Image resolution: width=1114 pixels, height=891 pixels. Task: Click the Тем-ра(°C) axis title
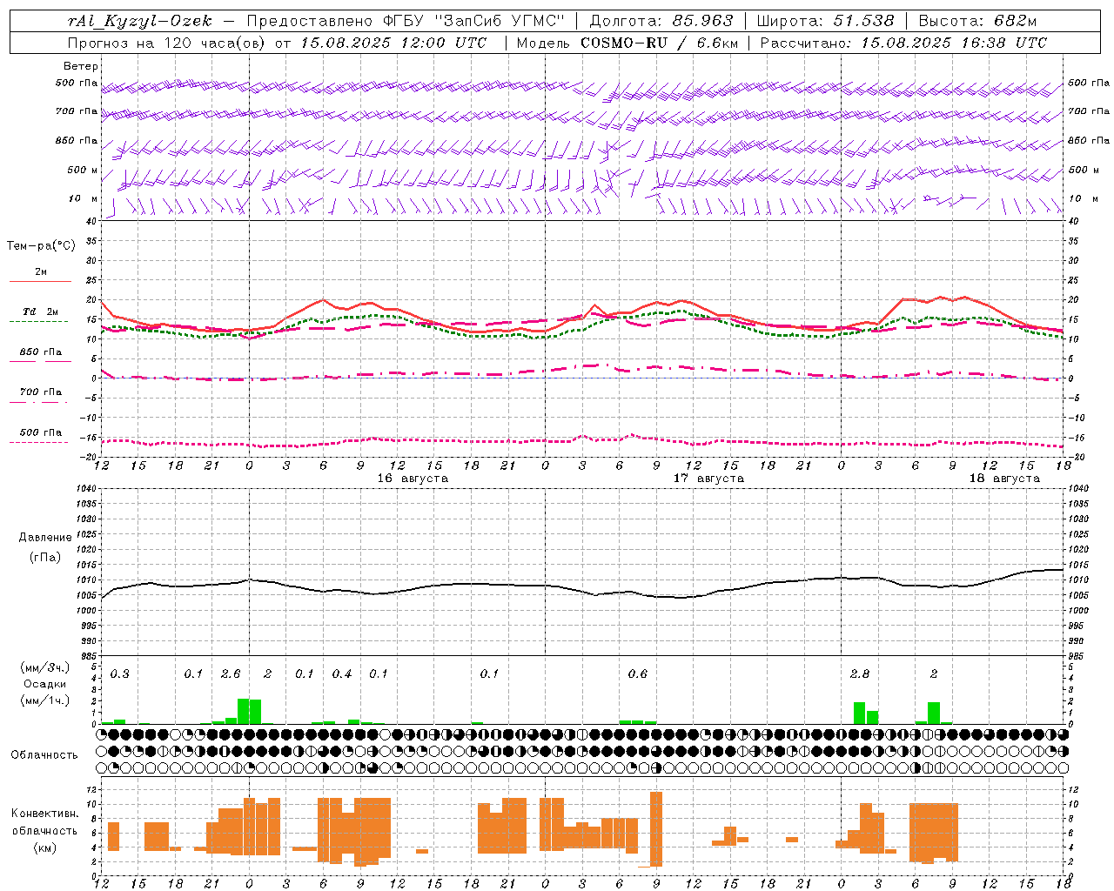(x=41, y=245)
